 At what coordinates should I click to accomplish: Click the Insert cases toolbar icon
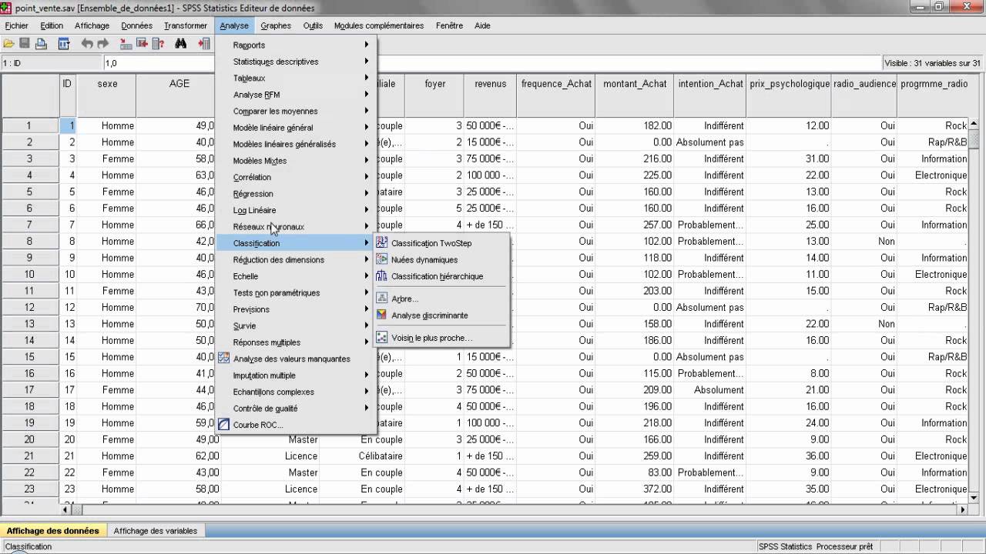pyautogui.click(x=204, y=44)
